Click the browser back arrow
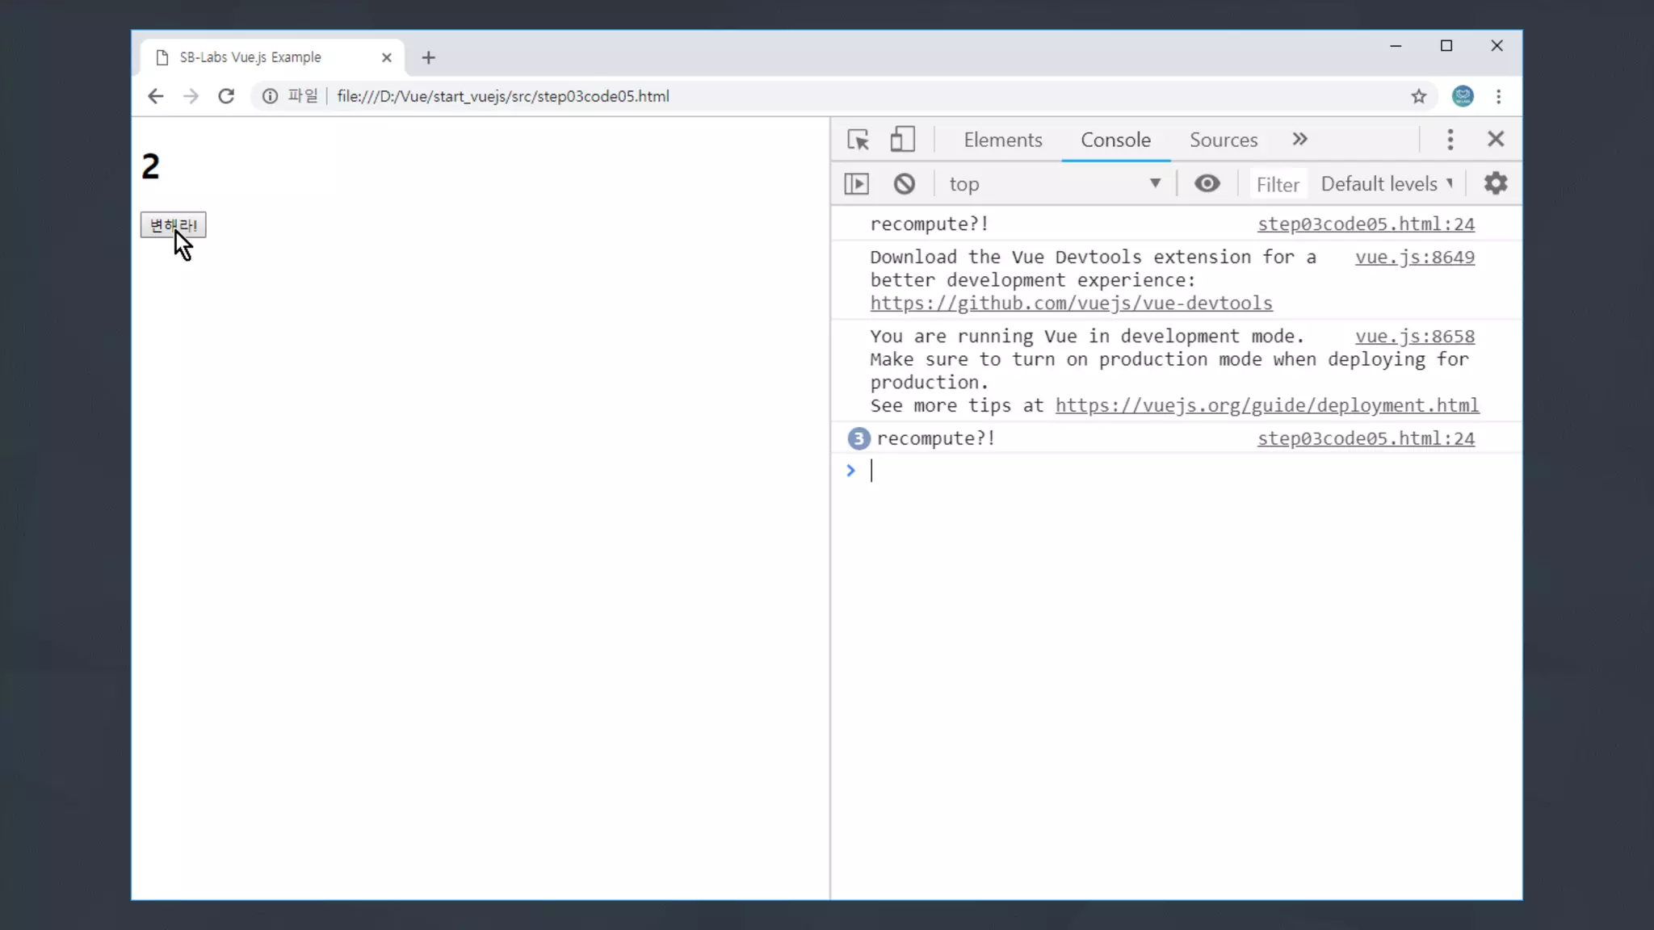The image size is (1654, 930). click(156, 97)
